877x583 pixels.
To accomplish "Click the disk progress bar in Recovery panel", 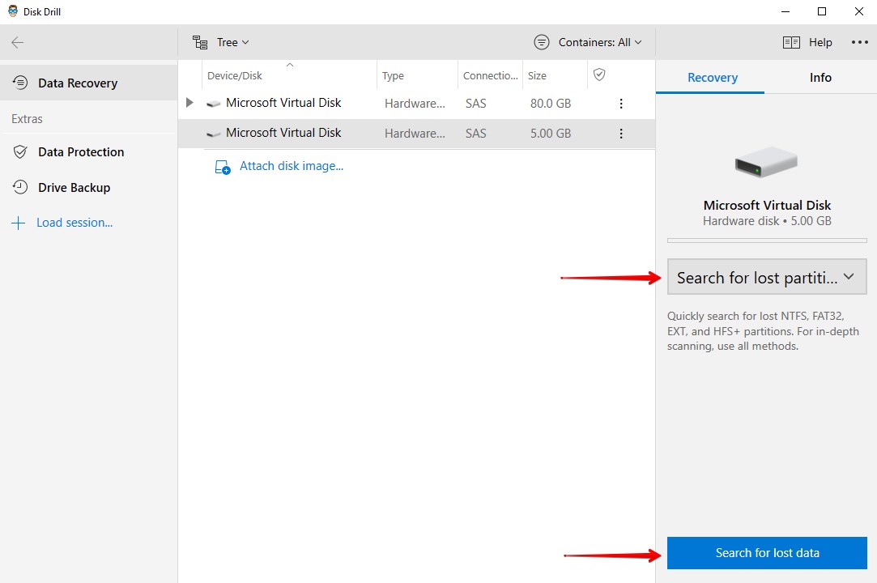I will 767,240.
